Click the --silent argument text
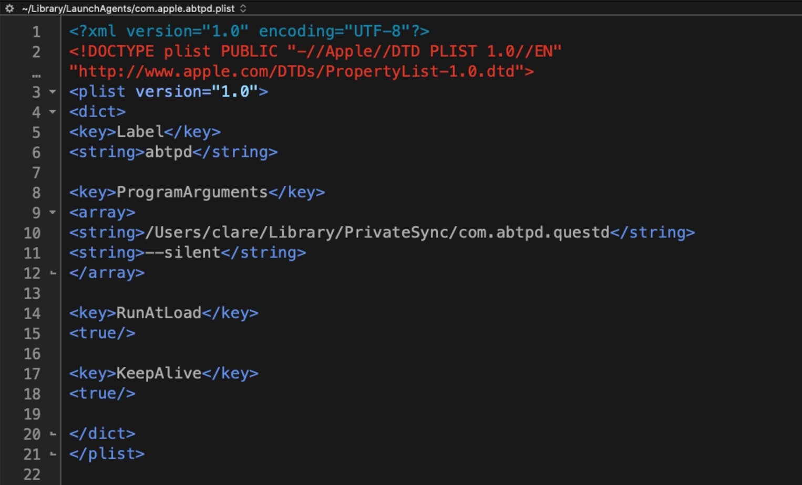 pos(192,253)
